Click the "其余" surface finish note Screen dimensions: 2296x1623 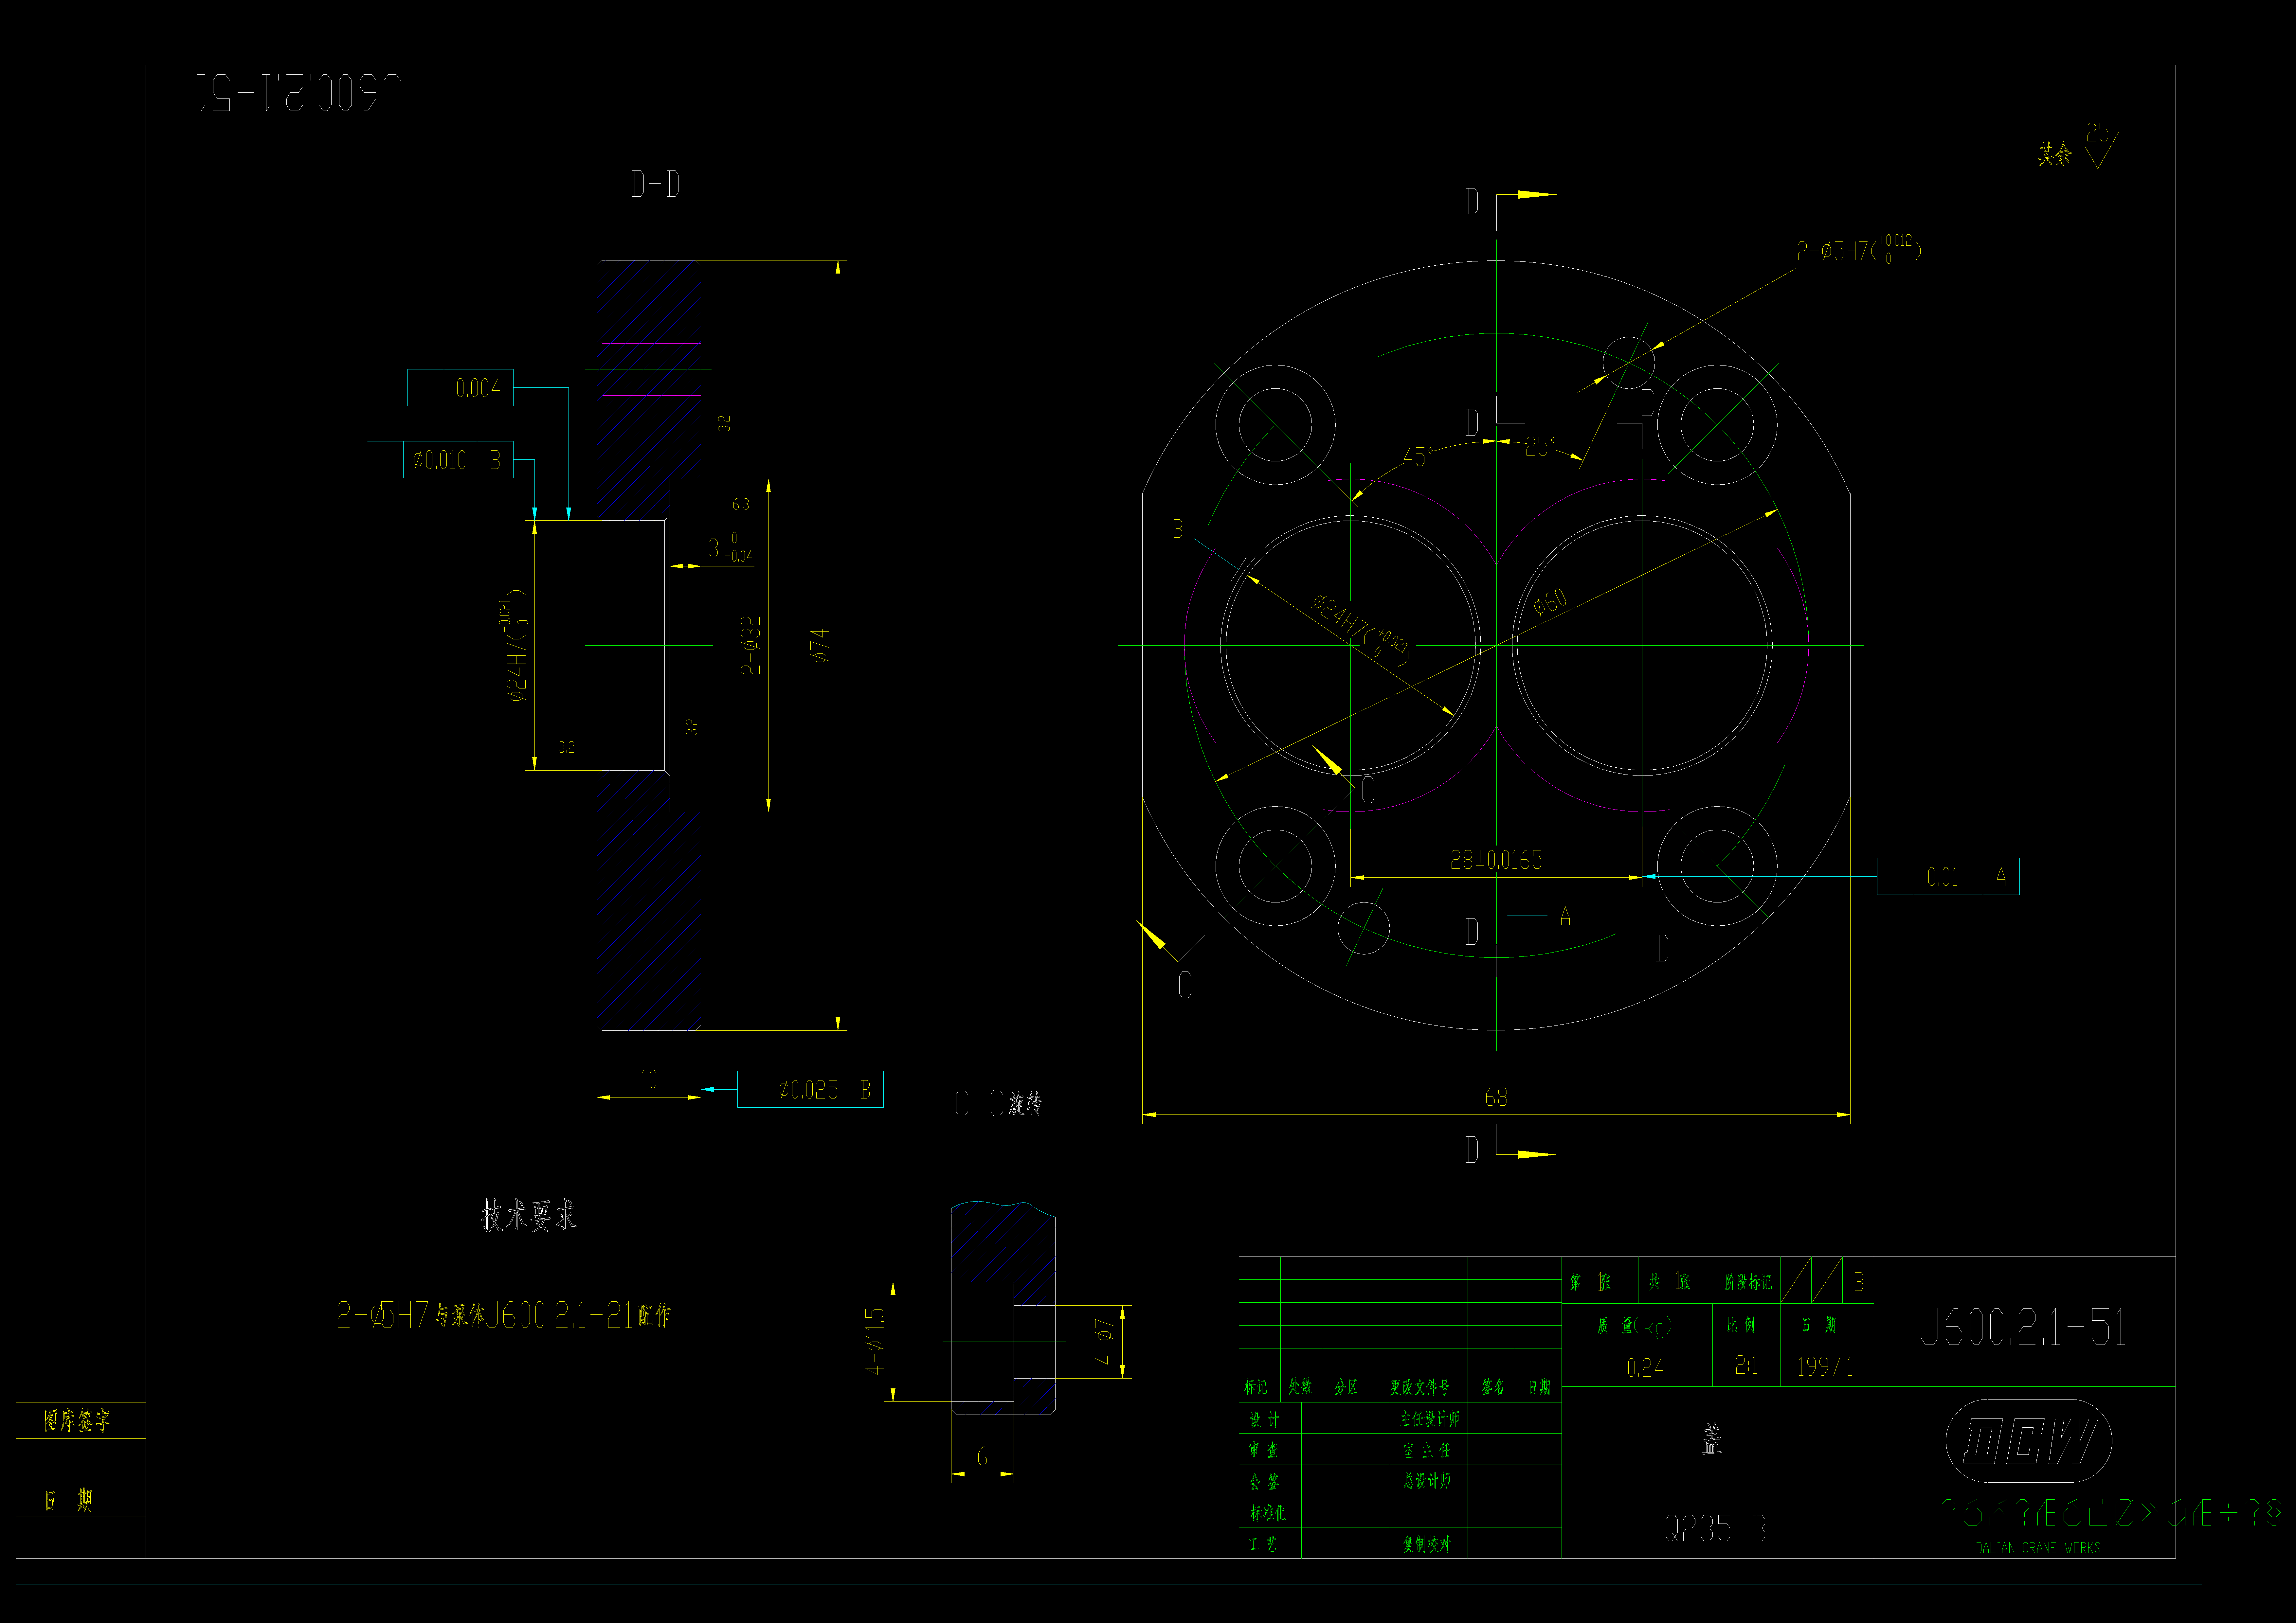[x=2055, y=154]
